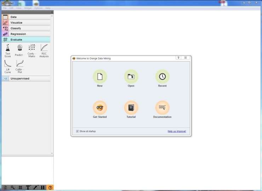262x191 pixels.
Task: Expand the Data widget category
Action: pyautogui.click(x=26, y=17)
